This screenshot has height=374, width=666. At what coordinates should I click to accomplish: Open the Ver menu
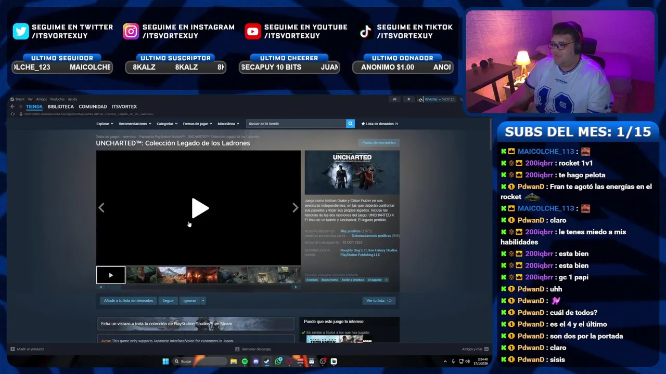[x=30, y=99]
